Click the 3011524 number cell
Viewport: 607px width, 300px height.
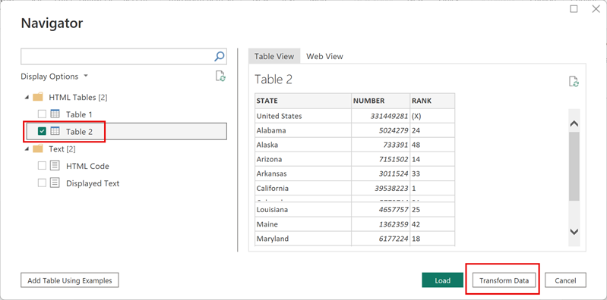(x=381, y=173)
